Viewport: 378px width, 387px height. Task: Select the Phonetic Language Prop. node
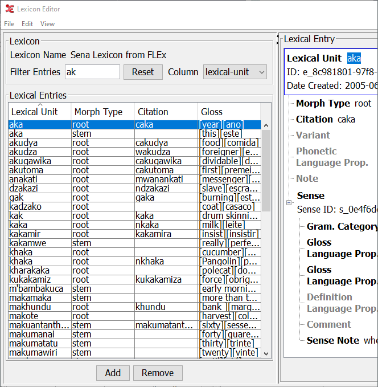pyautogui.click(x=332, y=157)
